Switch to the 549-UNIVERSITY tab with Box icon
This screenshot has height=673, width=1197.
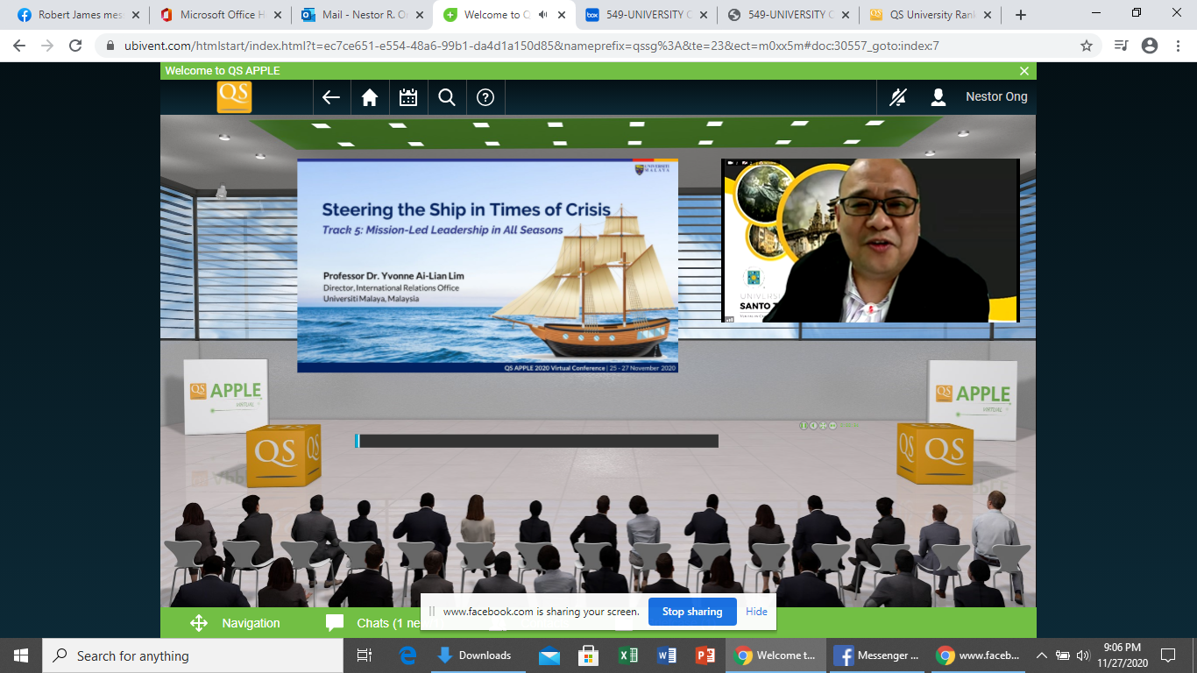644,15
